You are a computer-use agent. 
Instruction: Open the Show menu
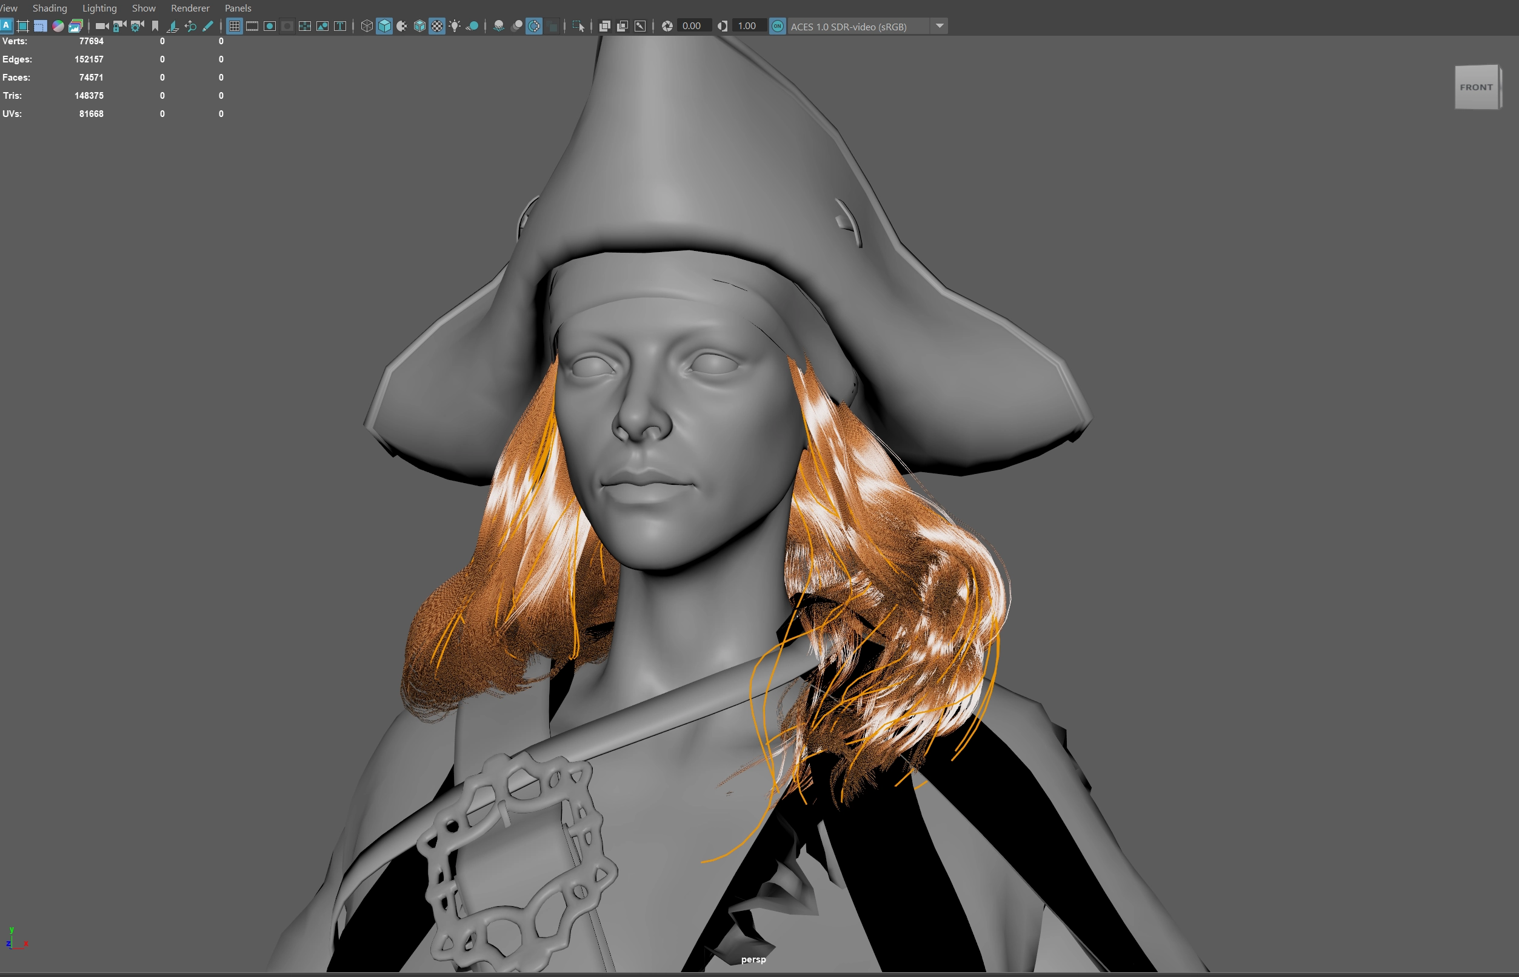144,8
